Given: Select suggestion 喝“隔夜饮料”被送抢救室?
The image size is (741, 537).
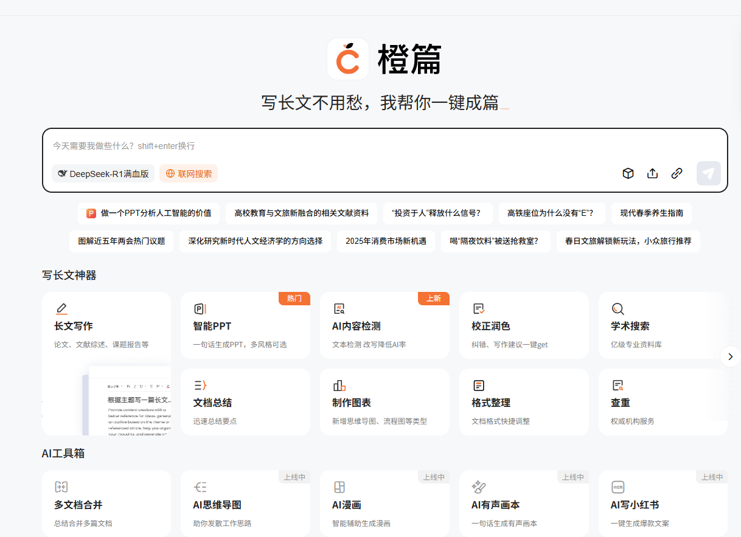Looking at the screenshot, I should [496, 241].
